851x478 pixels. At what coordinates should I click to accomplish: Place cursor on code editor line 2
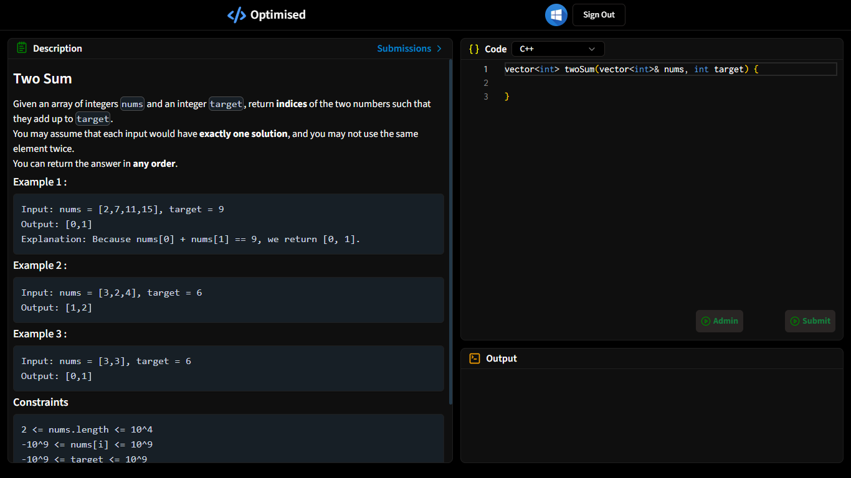pos(670,83)
